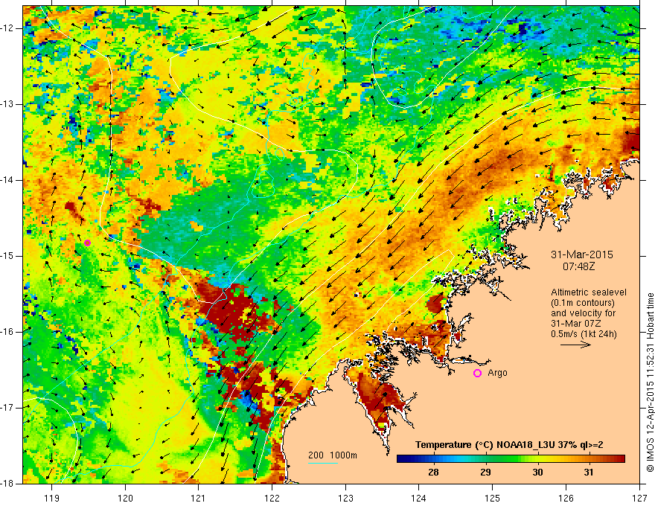Click the '(0.1m contours)' caption line

583,303
